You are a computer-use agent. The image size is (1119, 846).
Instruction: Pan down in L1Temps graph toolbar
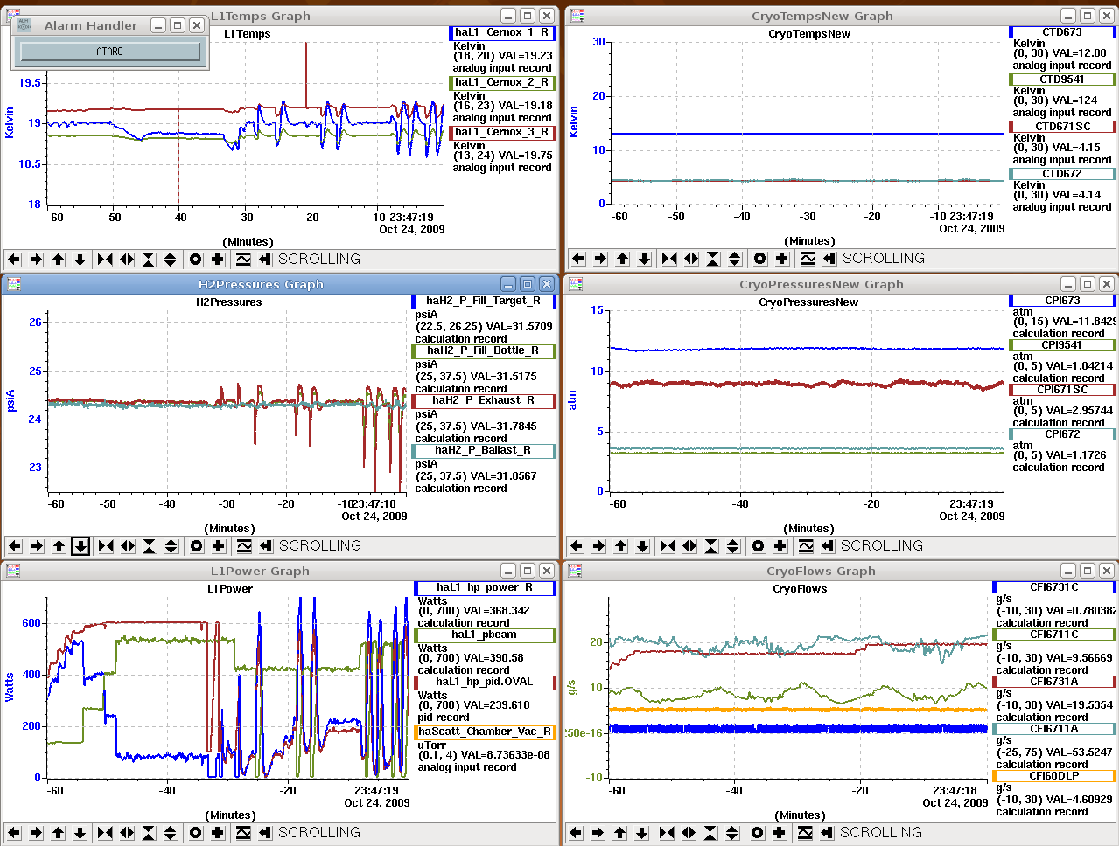pos(80,260)
